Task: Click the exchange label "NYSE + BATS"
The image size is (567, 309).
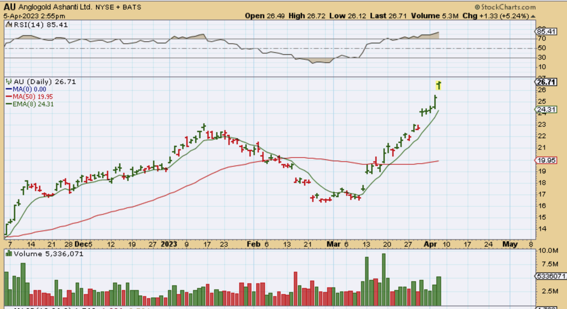Action: click(118, 7)
